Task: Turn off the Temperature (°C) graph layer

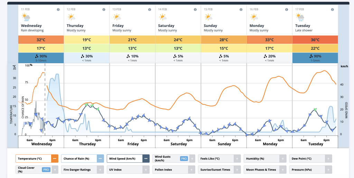Action: pyautogui.click(x=54, y=159)
